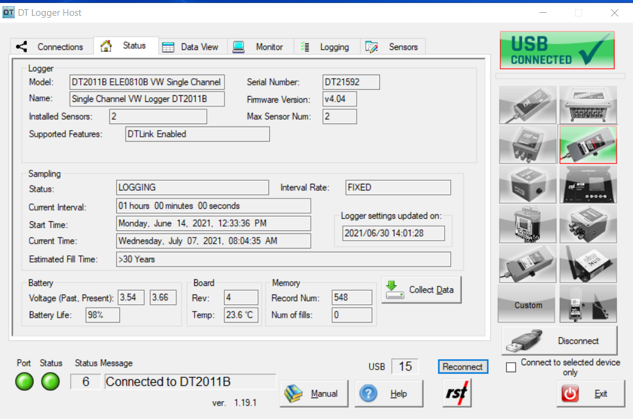Click status message Connected to DT2011B
This screenshot has height=419, width=633.
[190, 382]
